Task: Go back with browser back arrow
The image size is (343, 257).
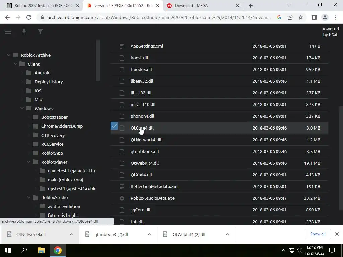Action: click(x=7, y=17)
